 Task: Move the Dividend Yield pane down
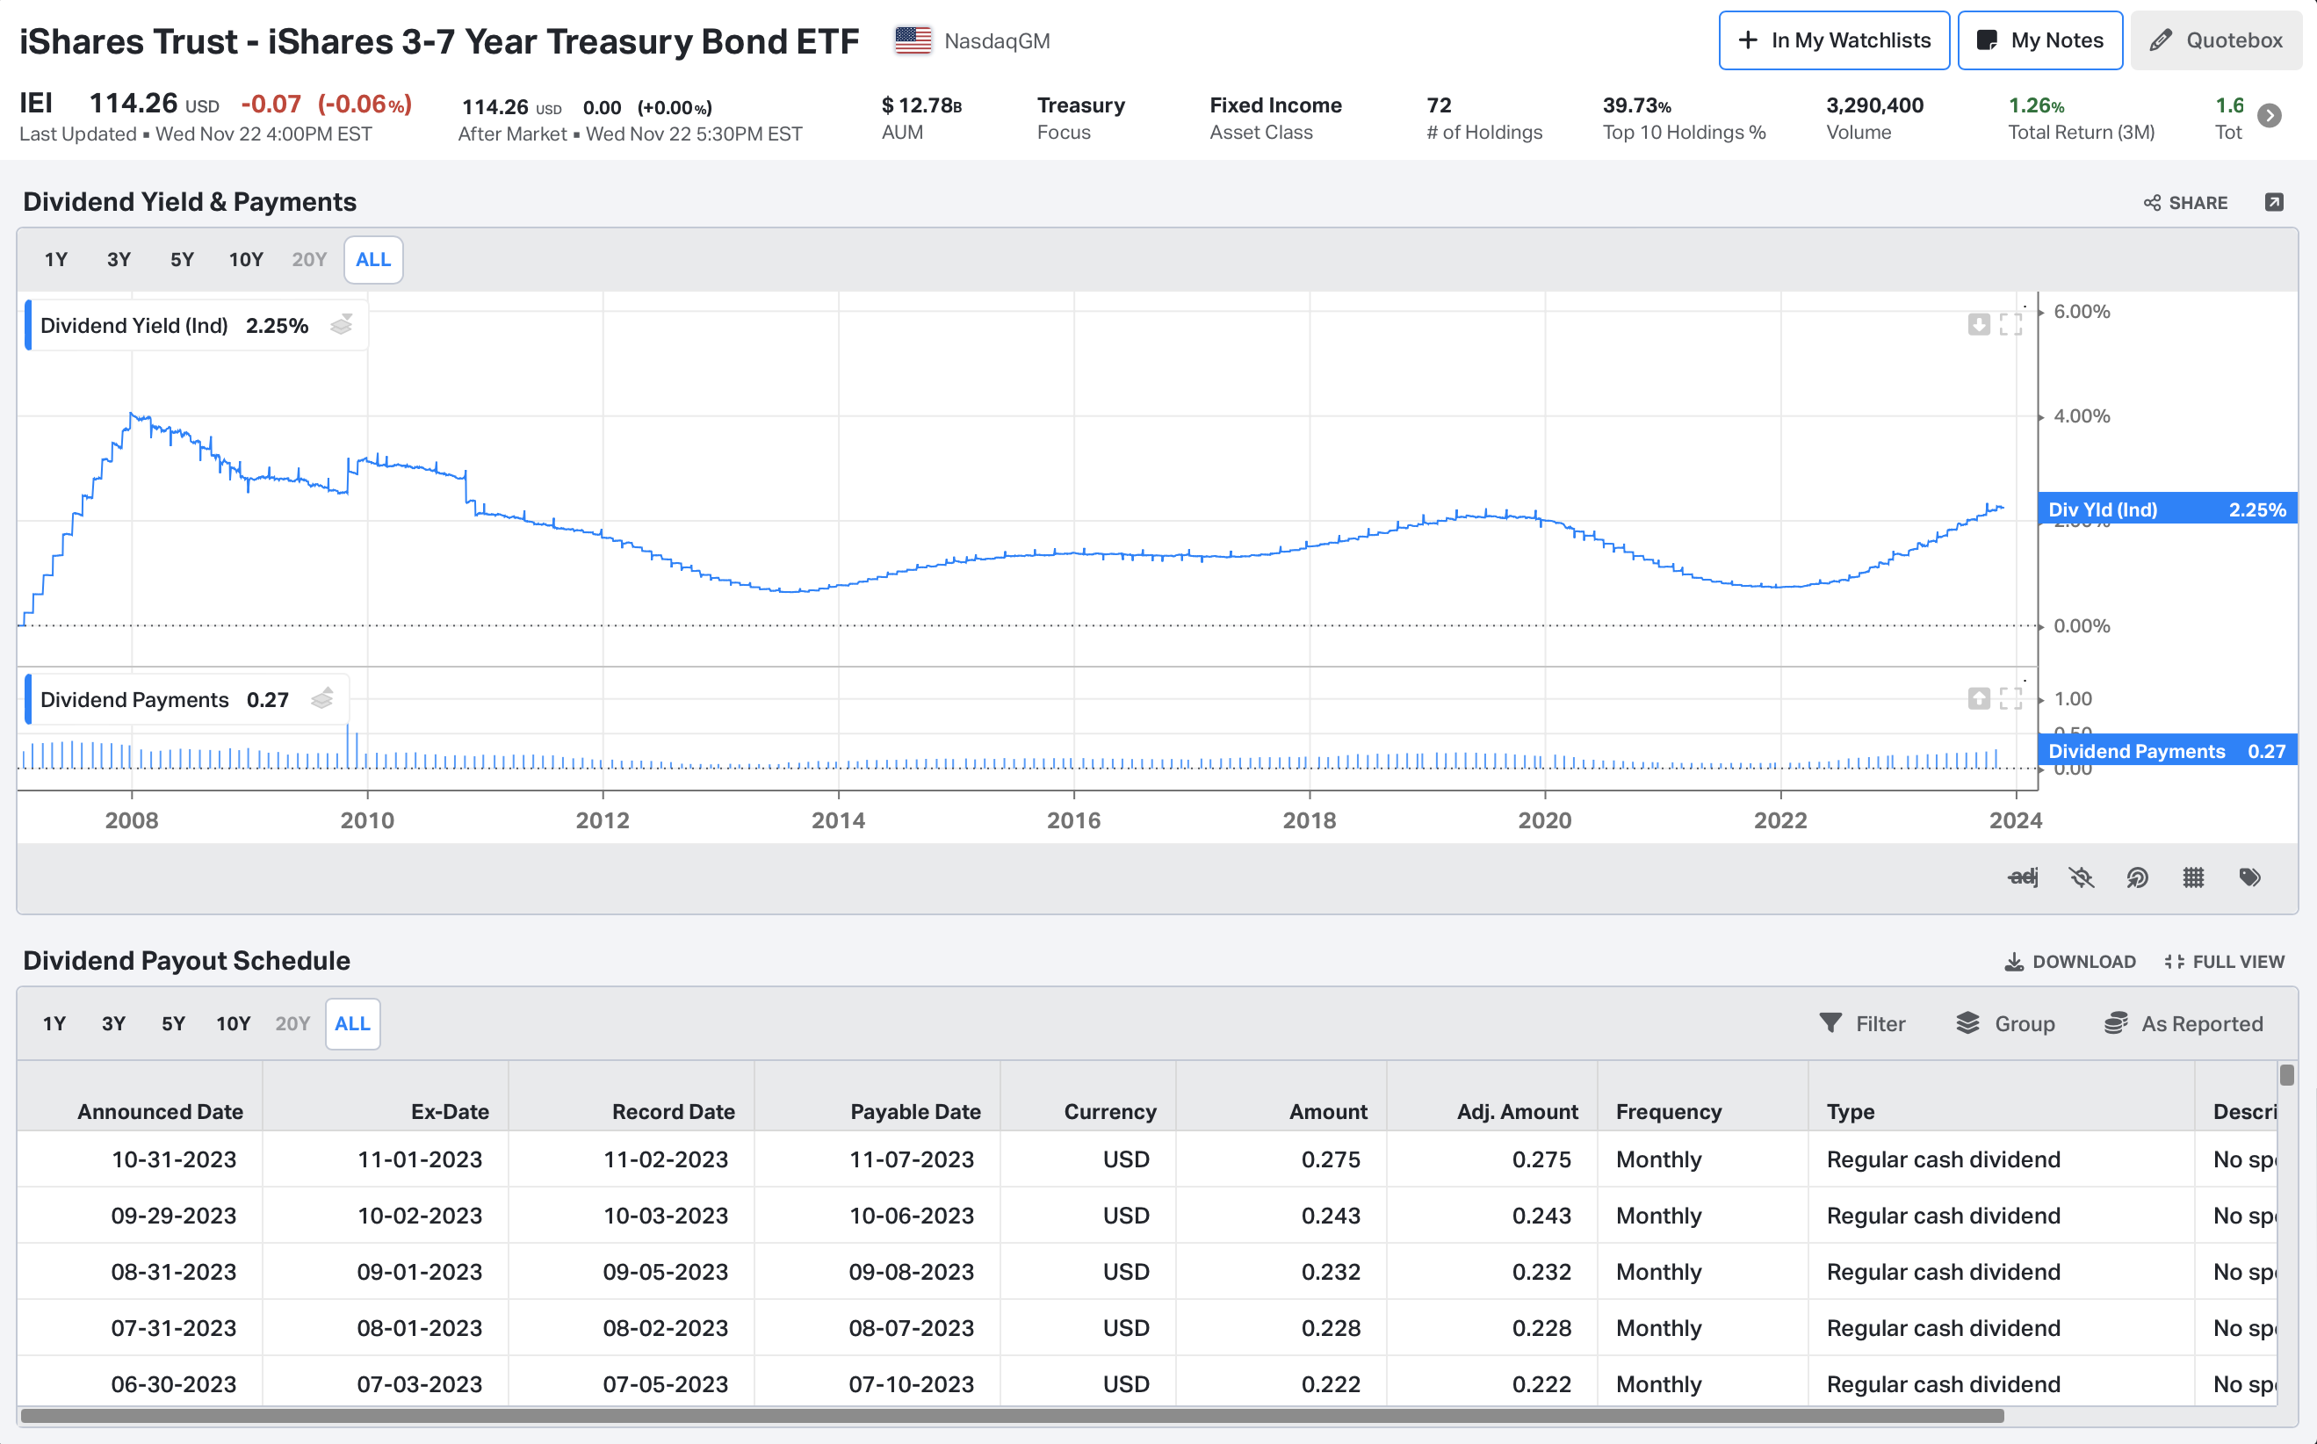(1979, 325)
